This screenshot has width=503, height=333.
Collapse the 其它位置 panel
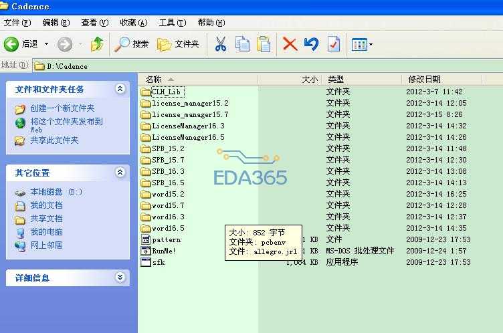[120, 173]
